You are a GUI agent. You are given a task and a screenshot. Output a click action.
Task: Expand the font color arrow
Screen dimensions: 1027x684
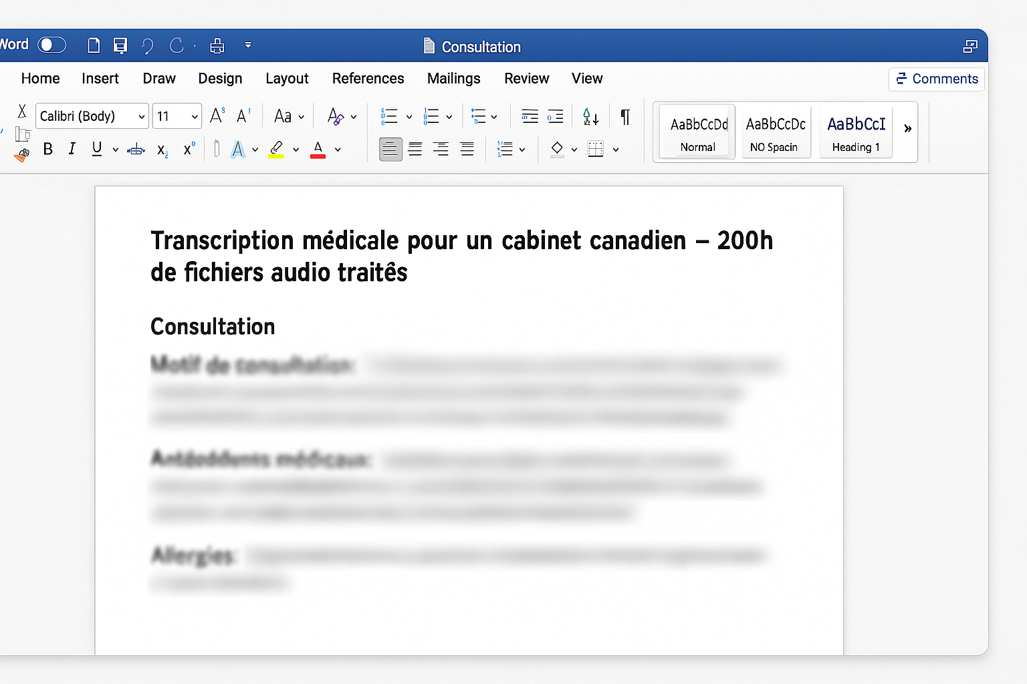(x=338, y=150)
